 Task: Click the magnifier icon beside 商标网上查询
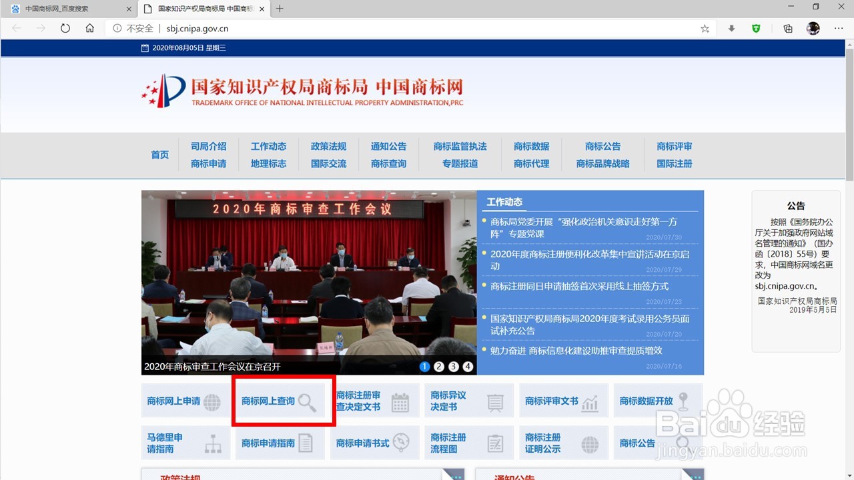point(307,402)
